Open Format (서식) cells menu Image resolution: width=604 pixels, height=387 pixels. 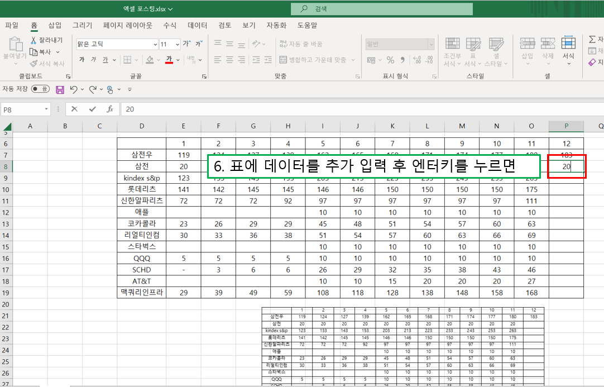click(568, 51)
